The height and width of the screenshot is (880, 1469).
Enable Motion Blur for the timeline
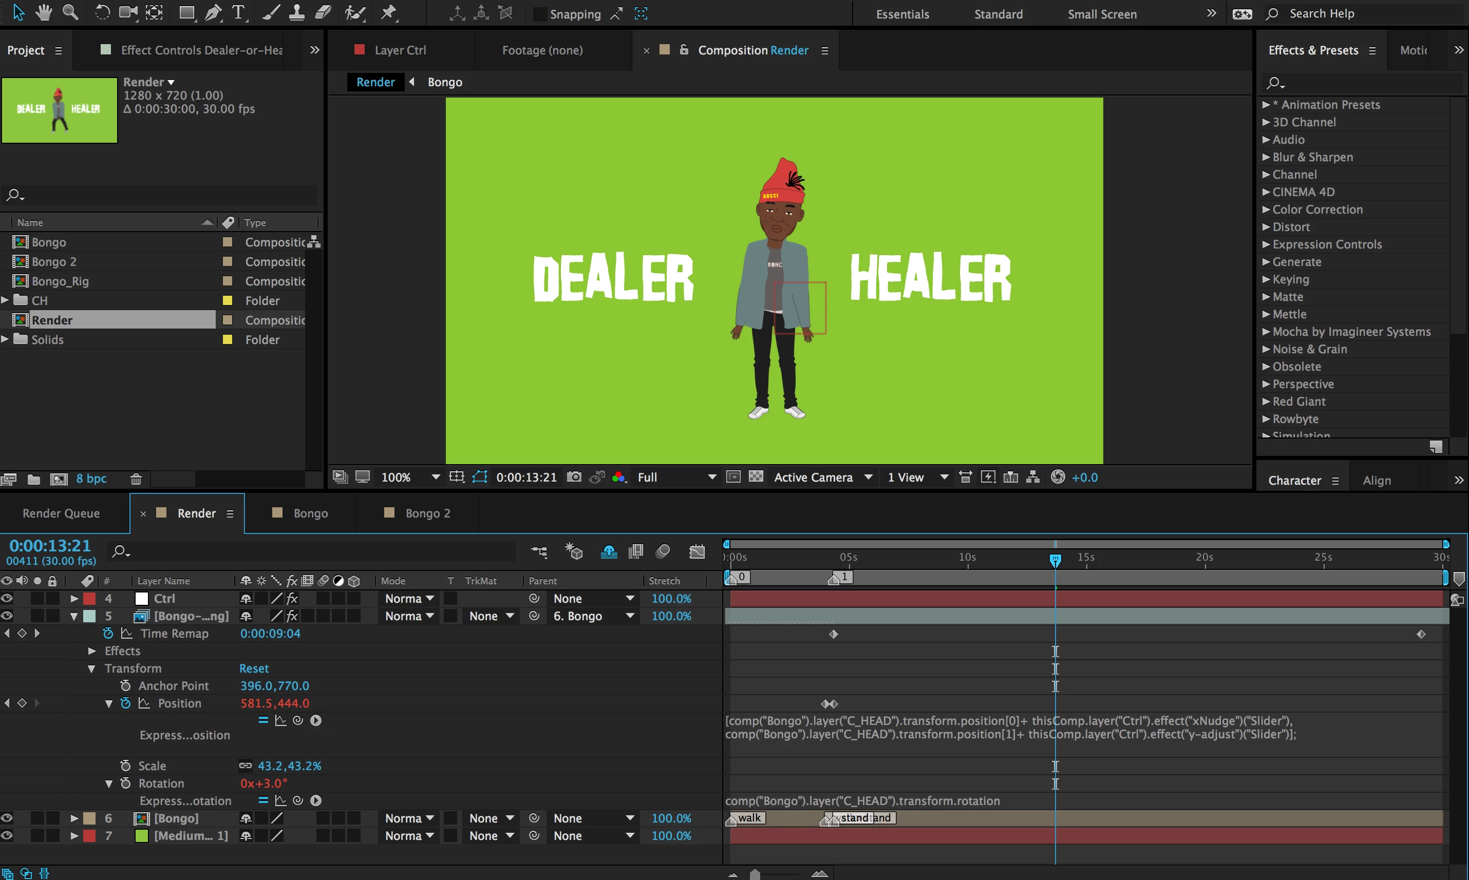pos(663,552)
